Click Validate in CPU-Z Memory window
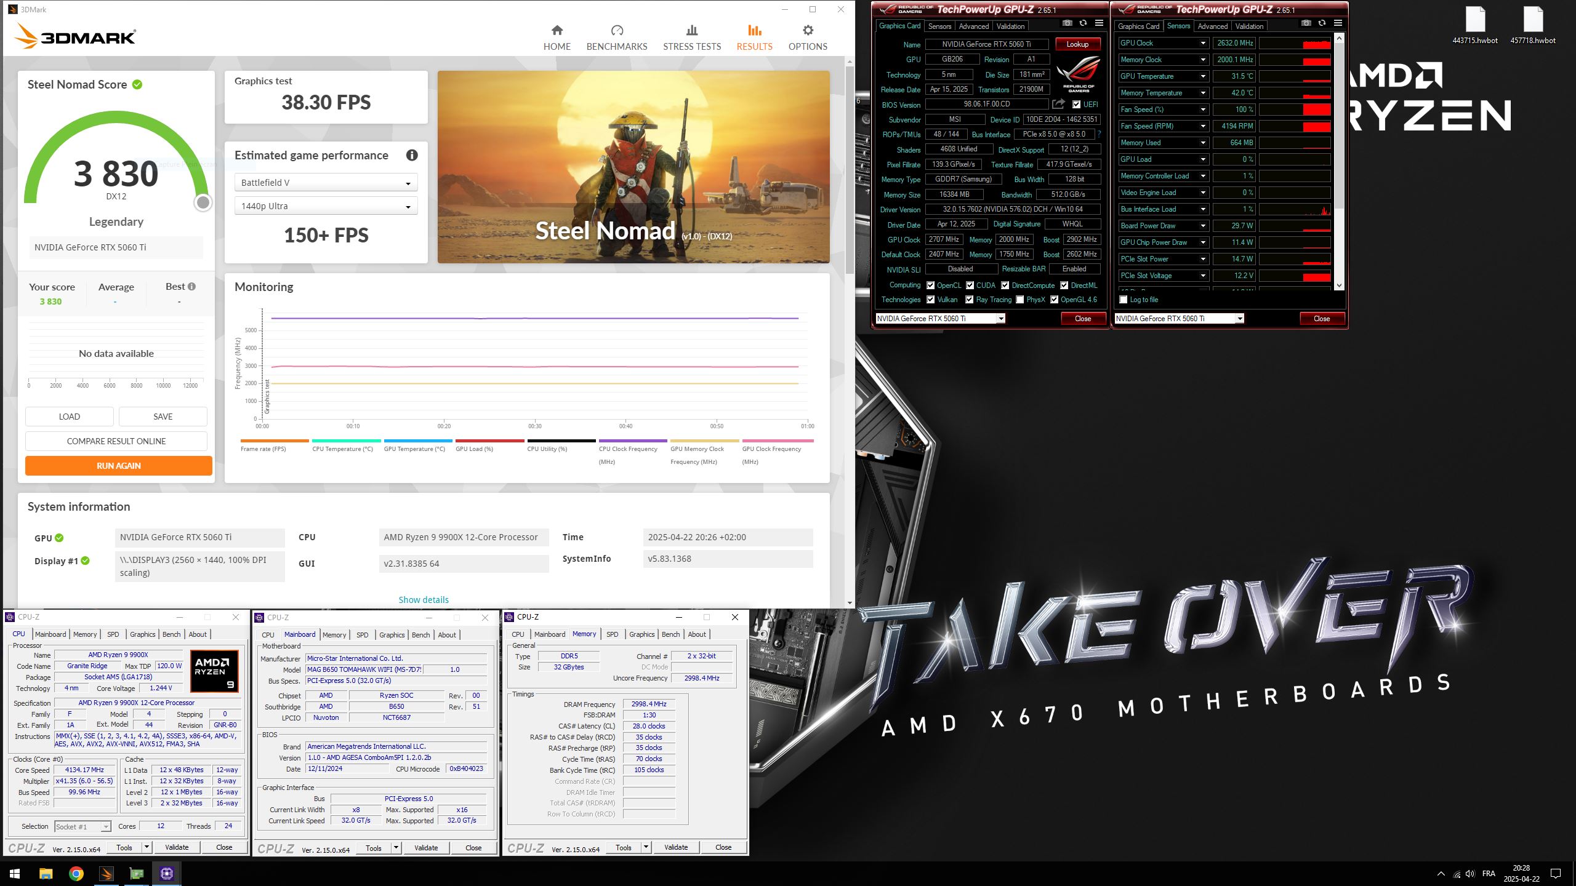 coord(676,847)
